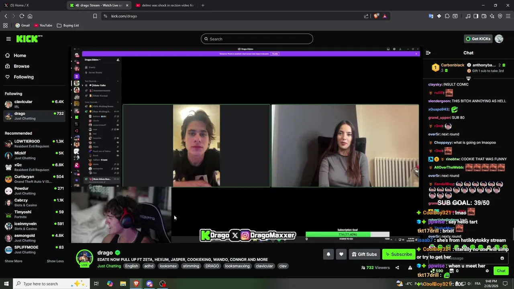Viewport: 514px width, 289px height.
Task: Share page link from address bar
Action: (366, 16)
